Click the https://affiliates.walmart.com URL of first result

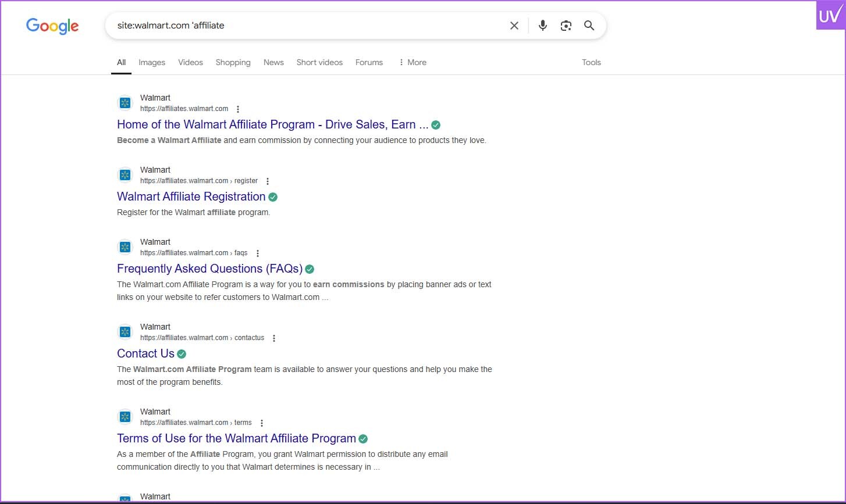(184, 109)
